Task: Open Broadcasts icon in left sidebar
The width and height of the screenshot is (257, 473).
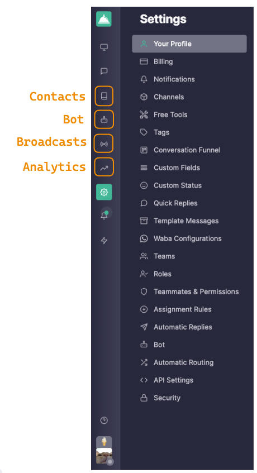Action: (x=104, y=144)
